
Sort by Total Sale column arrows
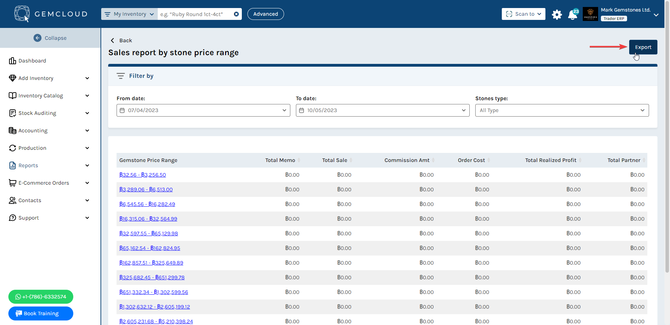click(351, 160)
